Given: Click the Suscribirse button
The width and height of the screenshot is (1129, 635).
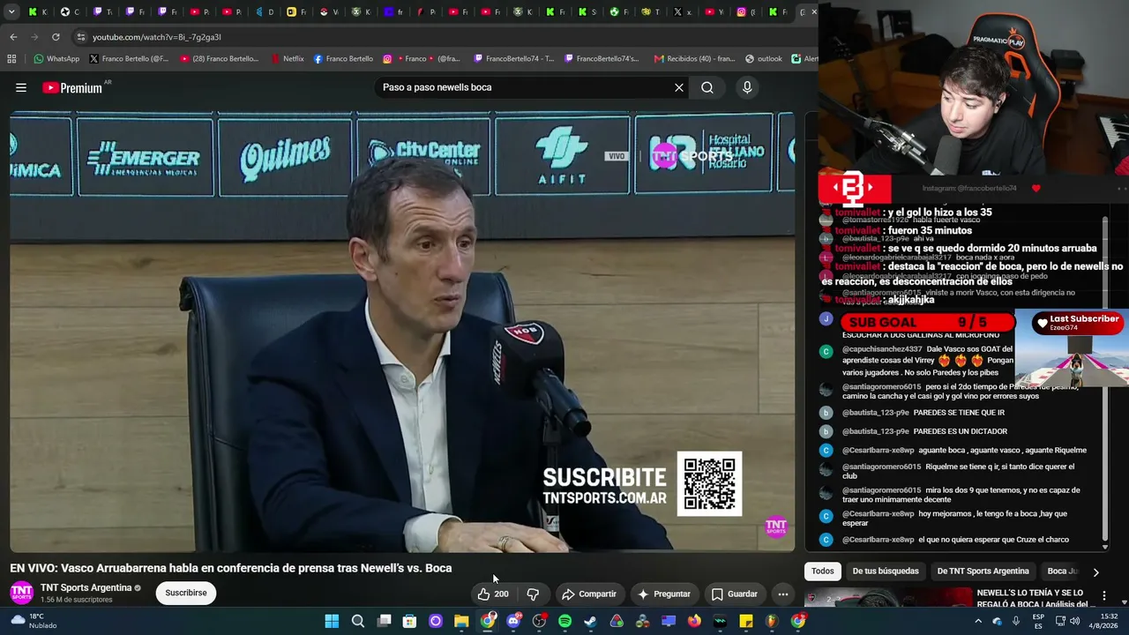Looking at the screenshot, I should 186,593.
